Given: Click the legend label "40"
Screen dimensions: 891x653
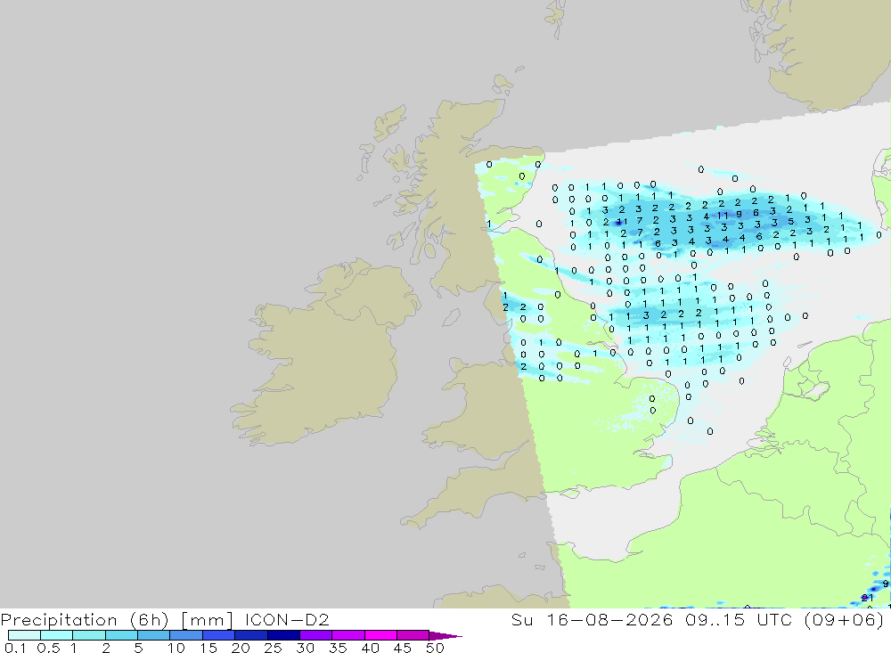Looking at the screenshot, I should [371, 648].
